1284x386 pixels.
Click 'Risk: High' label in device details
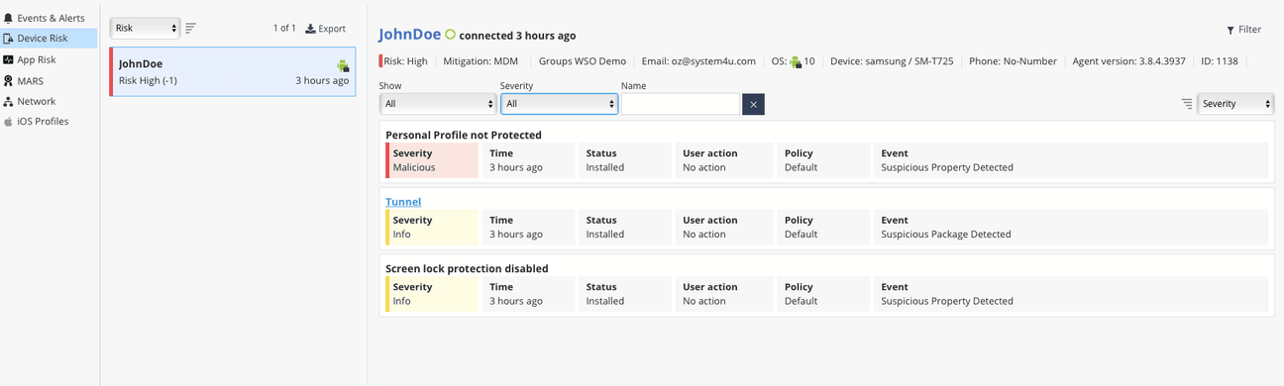tap(404, 61)
